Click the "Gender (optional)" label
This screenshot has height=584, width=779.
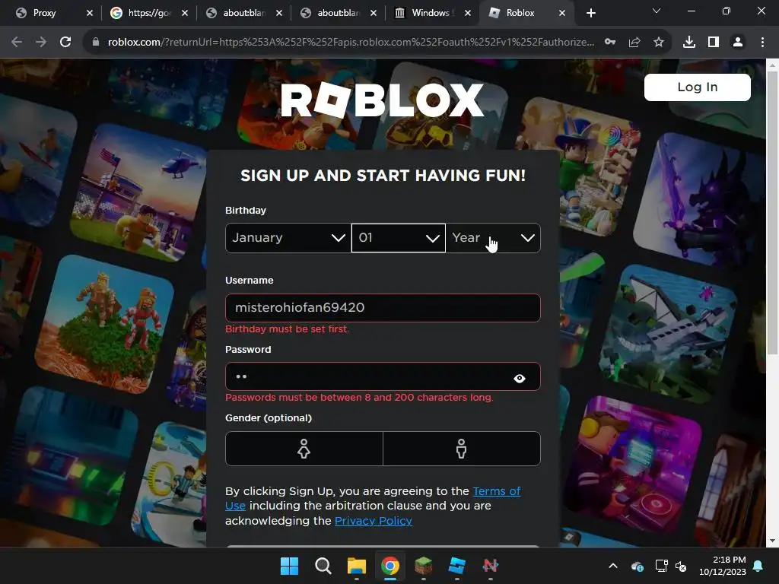click(269, 418)
